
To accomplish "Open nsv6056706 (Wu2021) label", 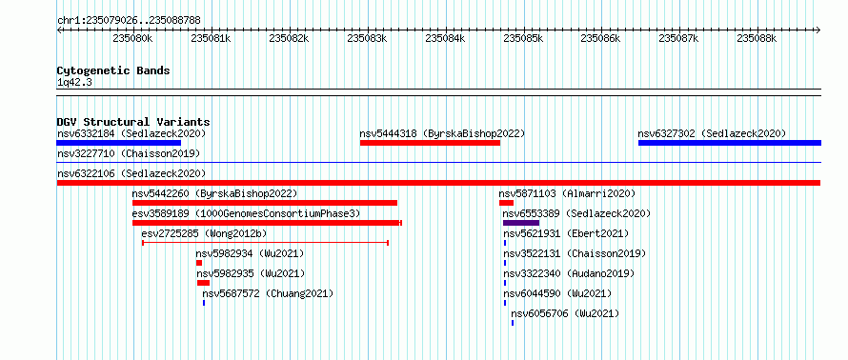I will click(565, 313).
